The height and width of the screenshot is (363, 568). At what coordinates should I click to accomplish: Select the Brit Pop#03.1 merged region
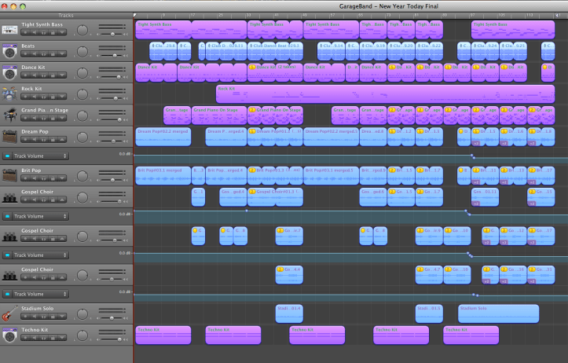pos(163,176)
